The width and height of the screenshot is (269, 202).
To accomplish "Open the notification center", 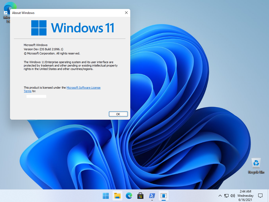I will coord(260,196).
